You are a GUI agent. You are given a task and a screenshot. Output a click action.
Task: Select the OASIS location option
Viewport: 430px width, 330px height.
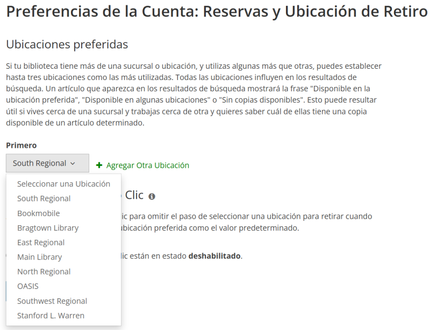28,286
